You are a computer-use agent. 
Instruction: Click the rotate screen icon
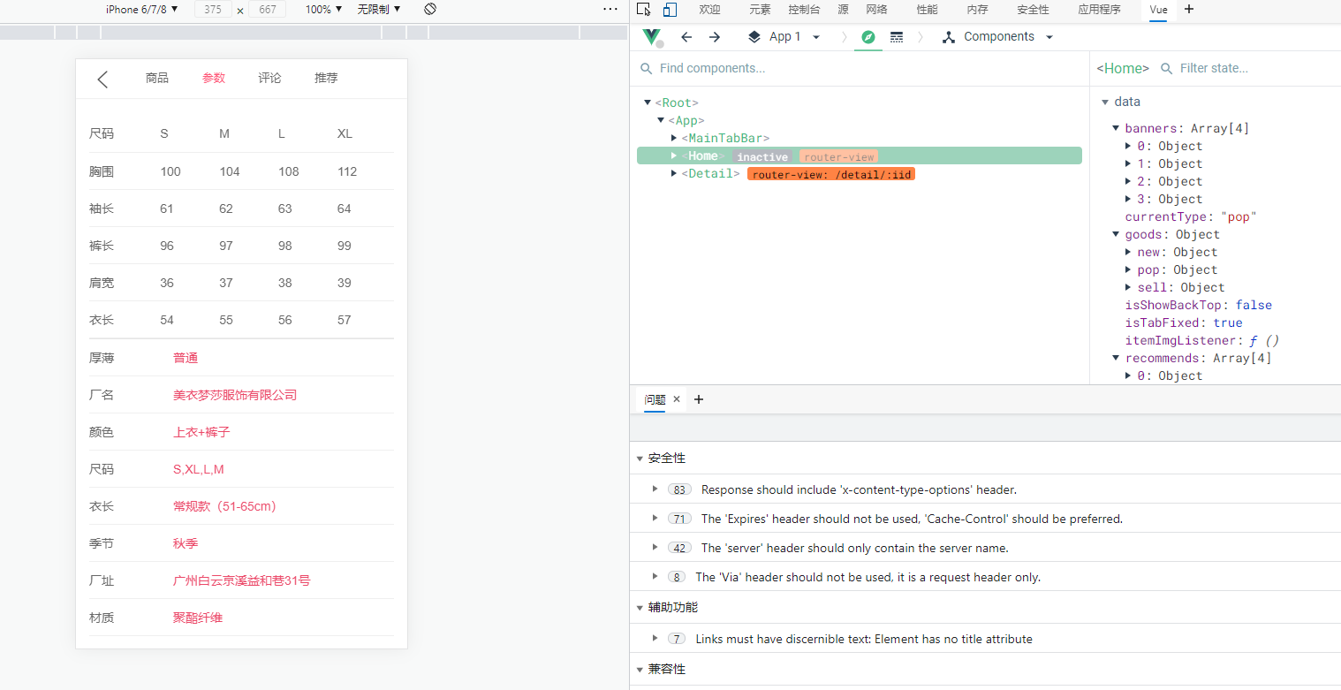[x=430, y=9]
